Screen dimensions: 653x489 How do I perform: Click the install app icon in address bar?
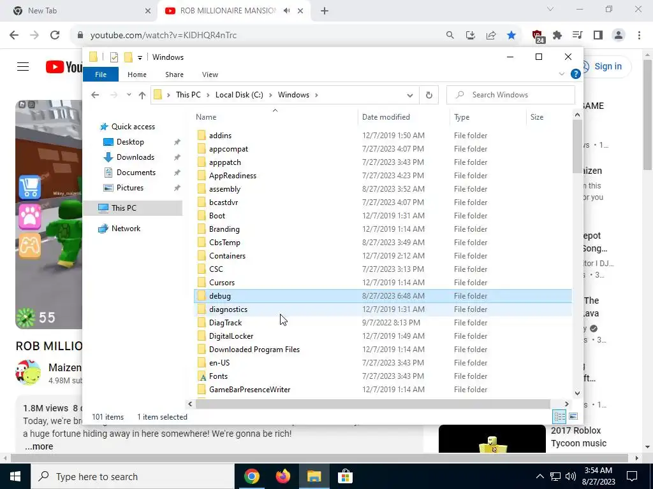pos(471,35)
